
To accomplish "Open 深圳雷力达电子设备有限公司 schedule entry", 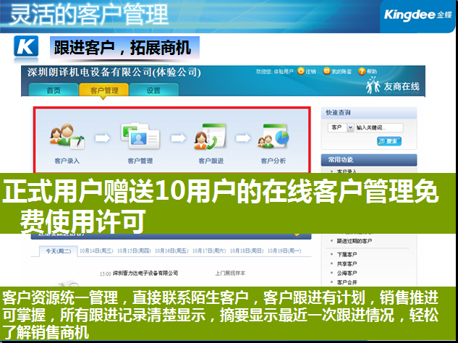I will [x=145, y=274].
